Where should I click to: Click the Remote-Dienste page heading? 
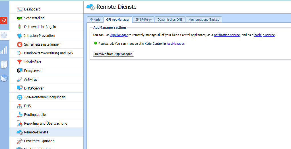[x=117, y=7]
